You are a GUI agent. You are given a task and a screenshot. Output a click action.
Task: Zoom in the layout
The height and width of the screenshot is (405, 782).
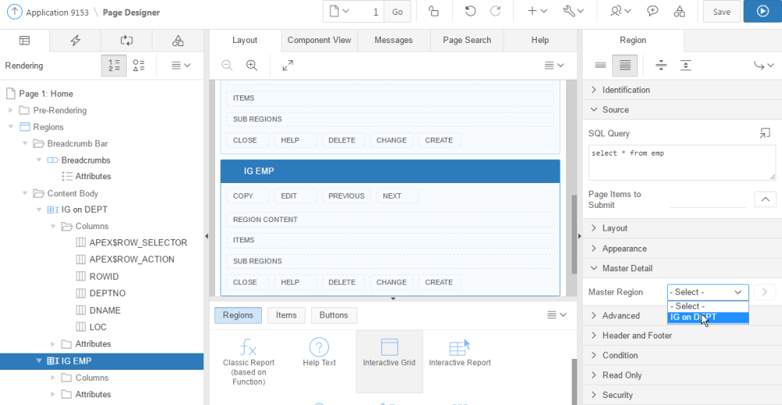[x=252, y=66]
